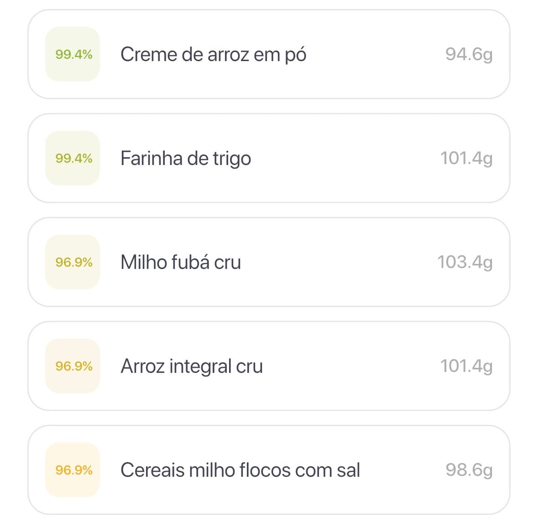Click the 96.9% badge for Cereais milho flocos

73,470
